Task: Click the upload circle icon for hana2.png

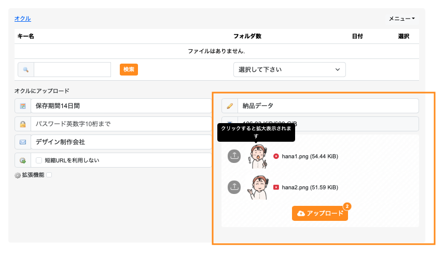Action: (234, 187)
